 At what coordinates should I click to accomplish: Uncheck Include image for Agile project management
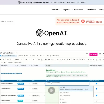97,96
